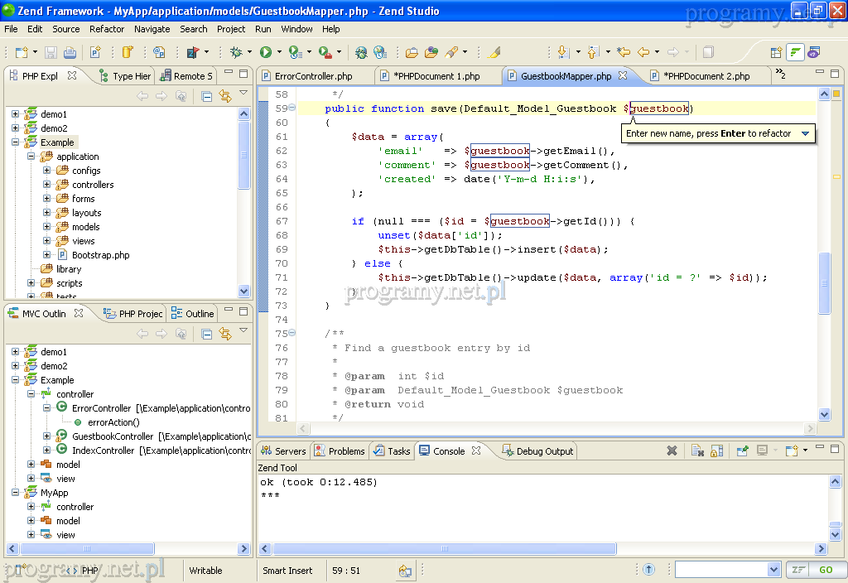Click the Run (green play) toolbar icon
This screenshot has width=848, height=583.
click(x=266, y=52)
